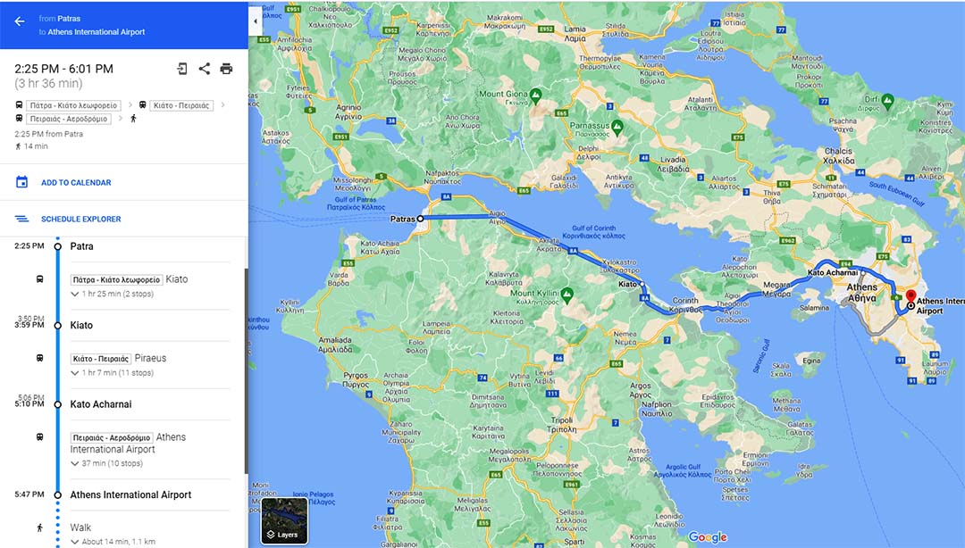
Task: Click the walking person icon near the 14 min walk
Action: (x=20, y=146)
